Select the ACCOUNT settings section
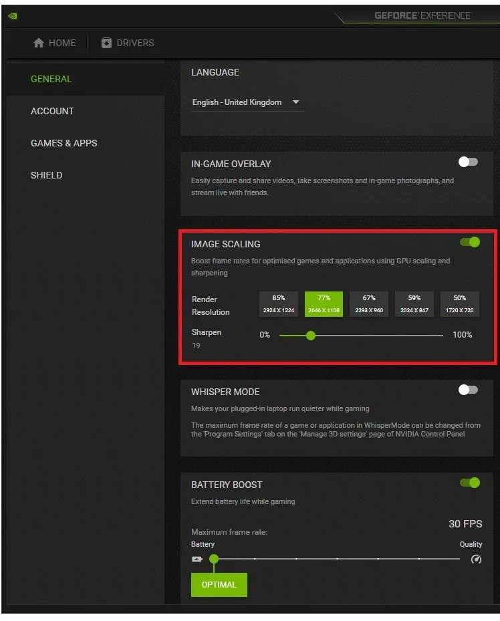The width and height of the screenshot is (500, 621). (x=86, y=111)
